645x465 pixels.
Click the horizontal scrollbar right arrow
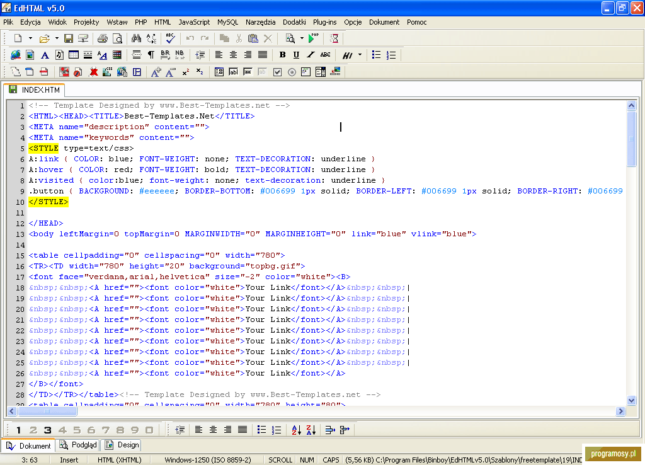pyautogui.click(x=620, y=411)
